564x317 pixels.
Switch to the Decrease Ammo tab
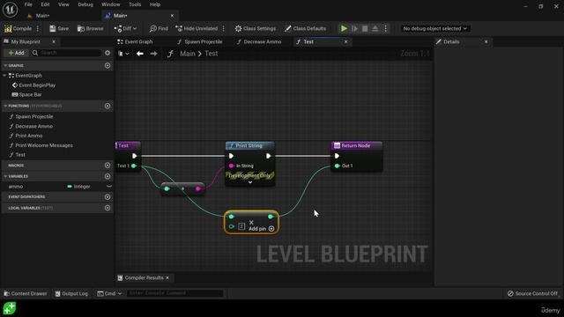(x=259, y=41)
